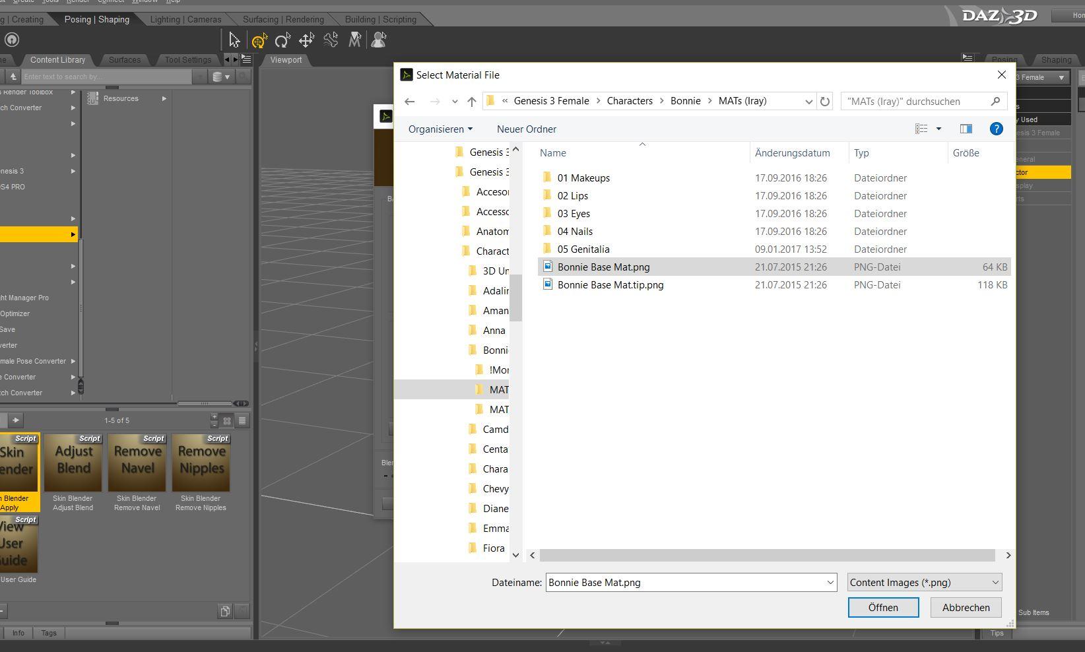The height and width of the screenshot is (652, 1085).
Task: Navigate back in file dialog
Action: [x=409, y=101]
